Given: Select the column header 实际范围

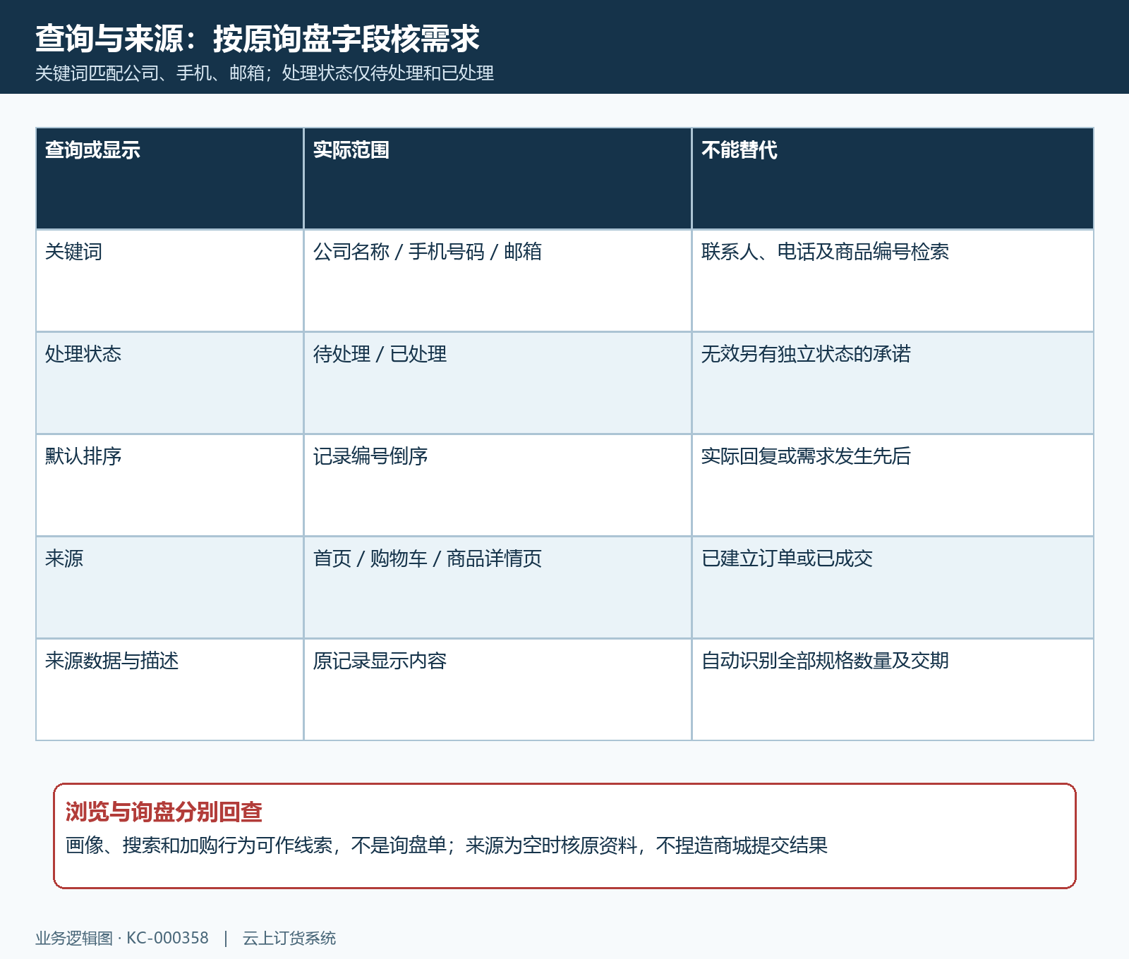Looking at the screenshot, I should pyautogui.click(x=497, y=178).
